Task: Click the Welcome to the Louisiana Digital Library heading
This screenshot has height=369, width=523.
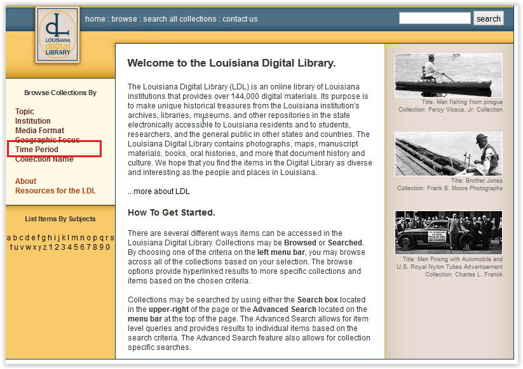Action: pos(231,63)
